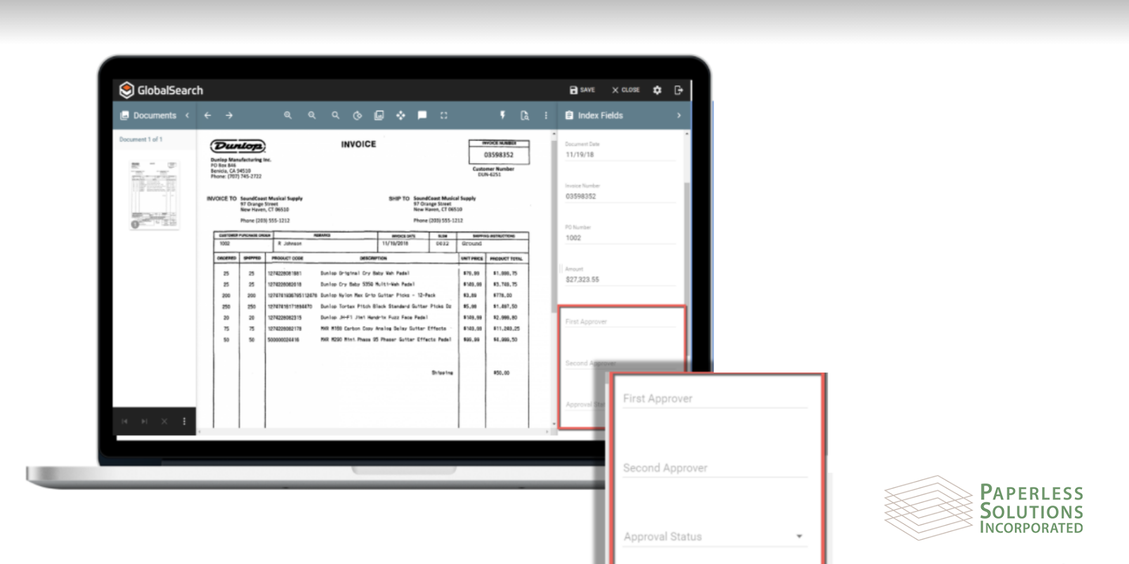
Task: Open the annotations comment icon
Action: [x=422, y=115]
